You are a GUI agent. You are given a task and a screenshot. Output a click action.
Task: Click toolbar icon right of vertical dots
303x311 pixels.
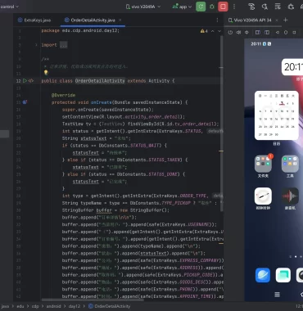(x=252, y=7)
